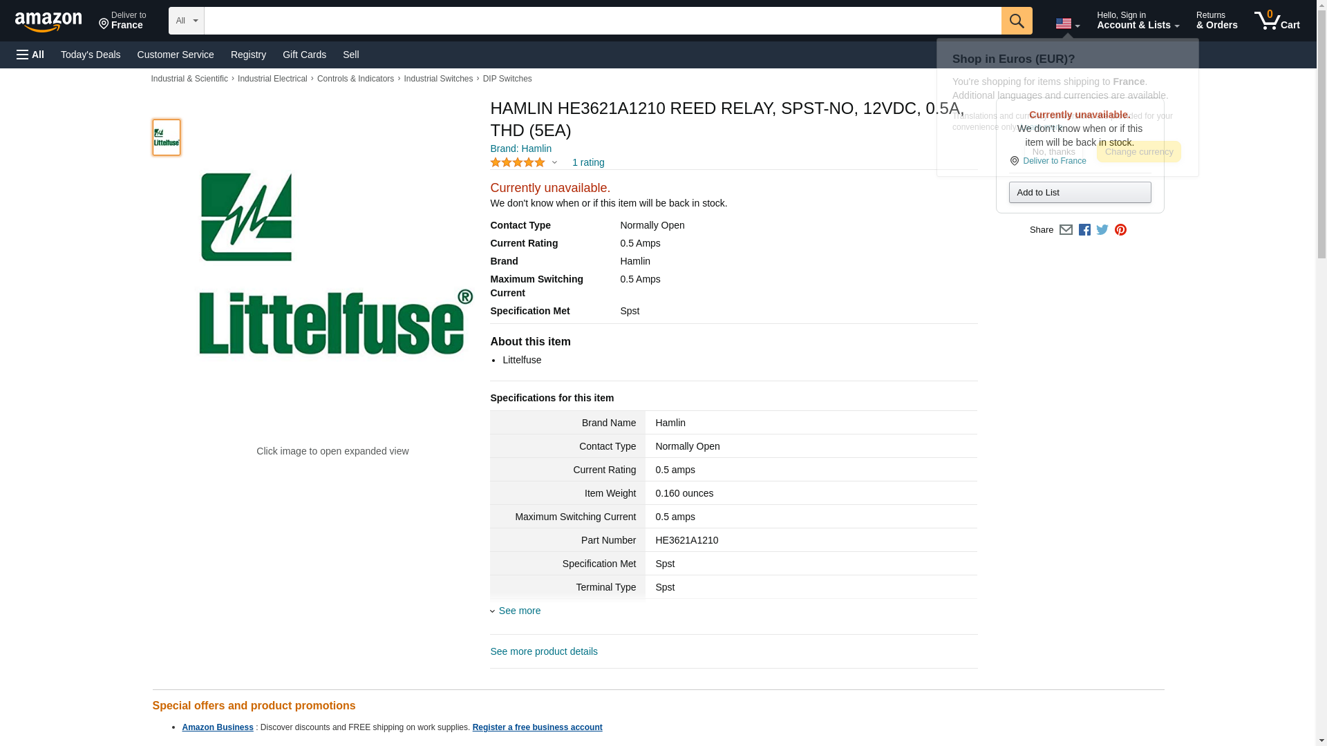Open Today's Deals nav item
Viewport: 1327px width, 746px height.
pos(91,55)
